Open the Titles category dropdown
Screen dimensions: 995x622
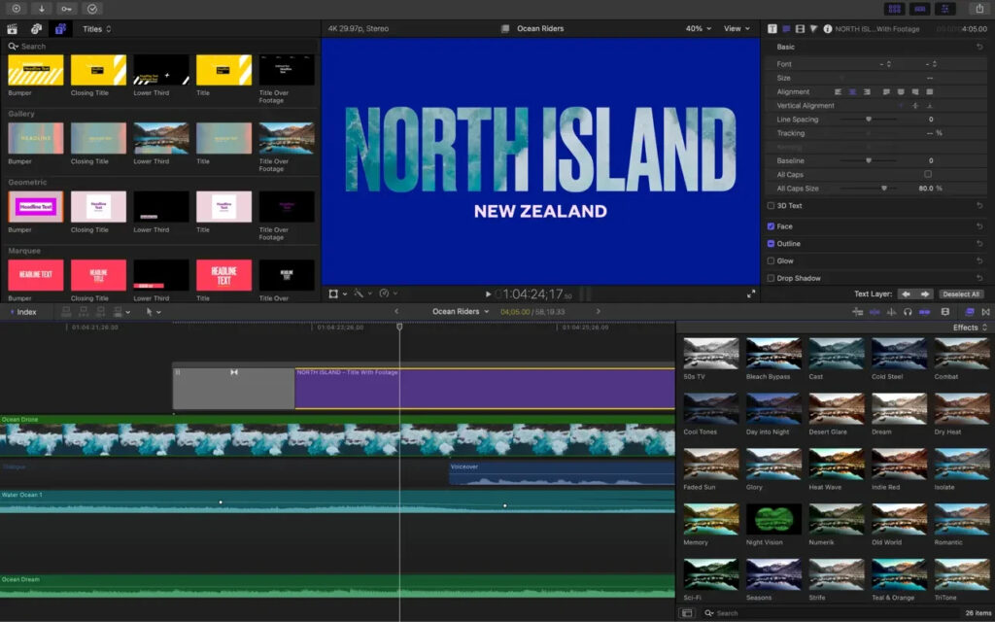(97, 29)
